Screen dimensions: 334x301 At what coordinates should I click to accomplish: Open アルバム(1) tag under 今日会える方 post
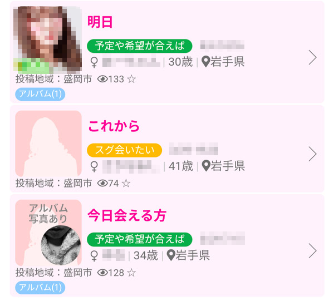coord(40,288)
